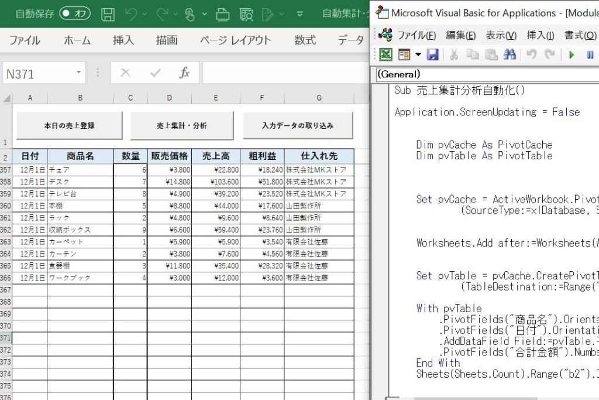
Task: Click the Copy icon in VBA toolbar
Action: click(473, 54)
